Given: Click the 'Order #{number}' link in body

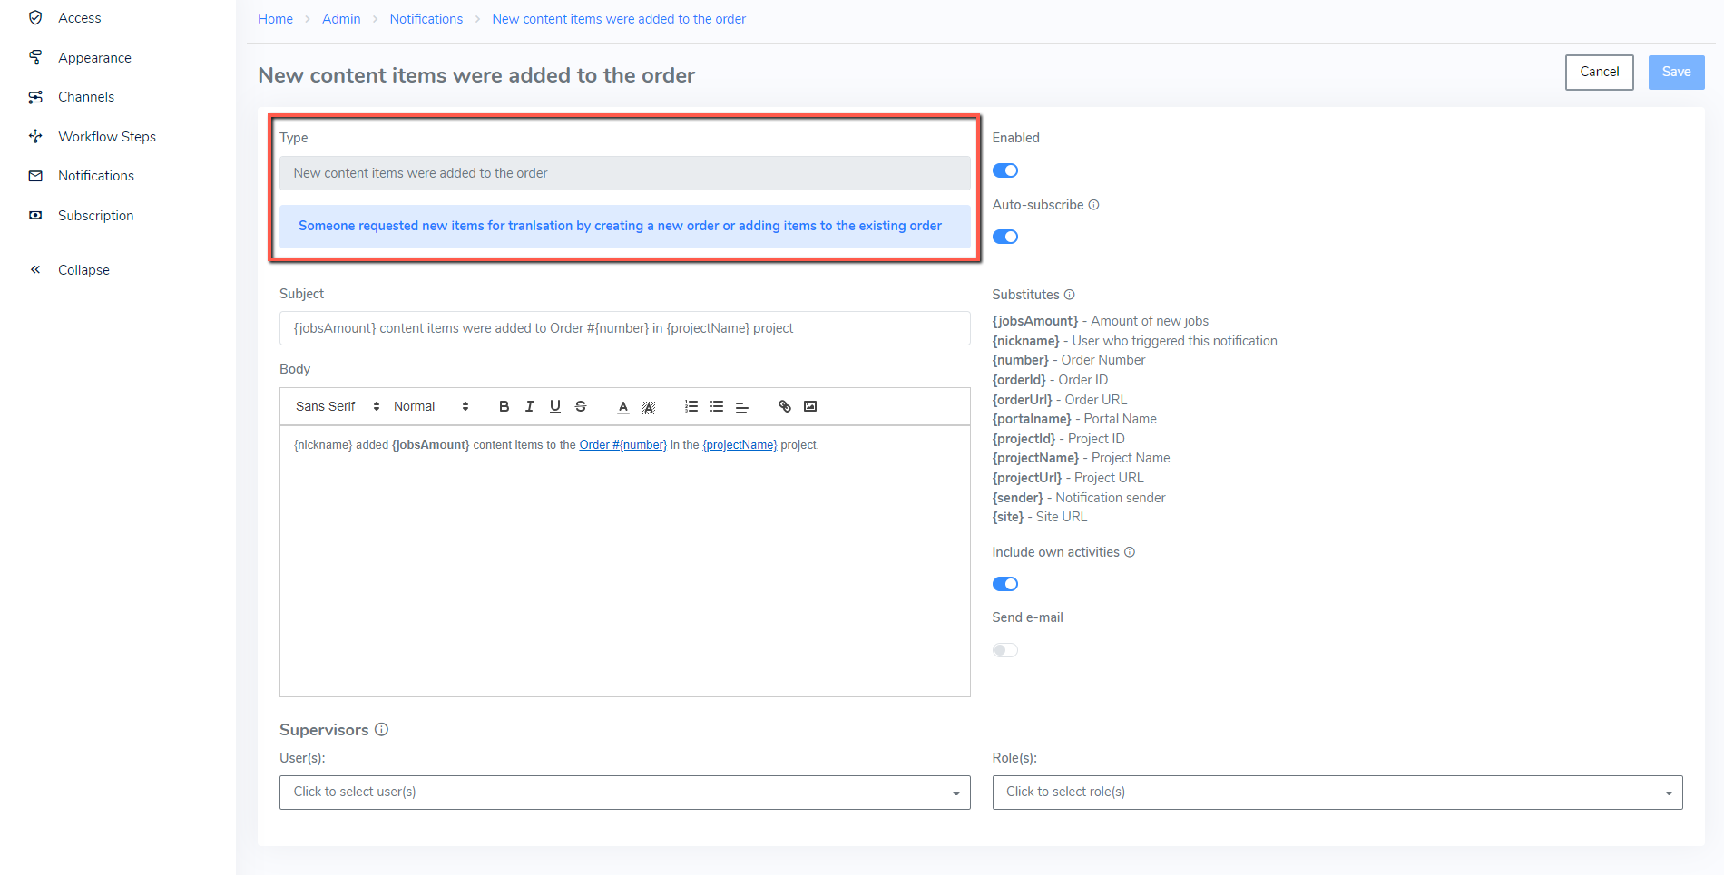Looking at the screenshot, I should click(623, 445).
